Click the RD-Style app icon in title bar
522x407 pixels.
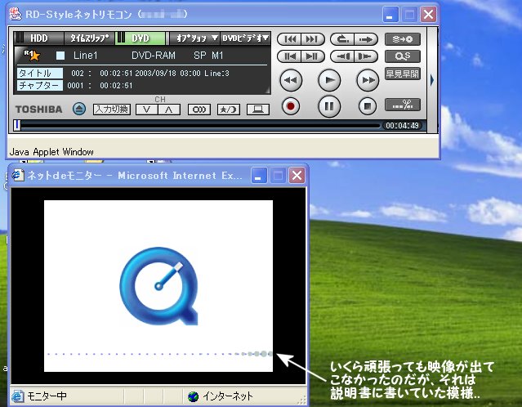[x=16, y=14]
